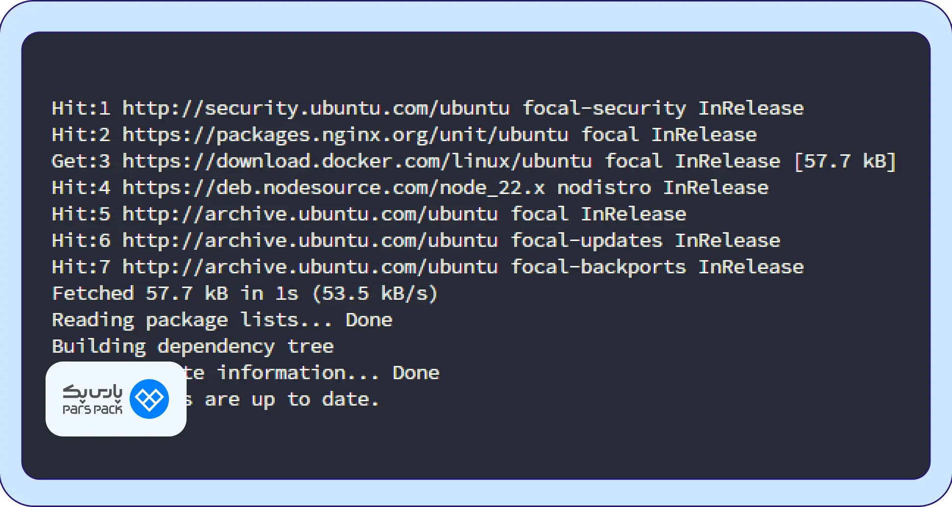Click the "nodistro" word
The image size is (952, 507).
tap(604, 188)
